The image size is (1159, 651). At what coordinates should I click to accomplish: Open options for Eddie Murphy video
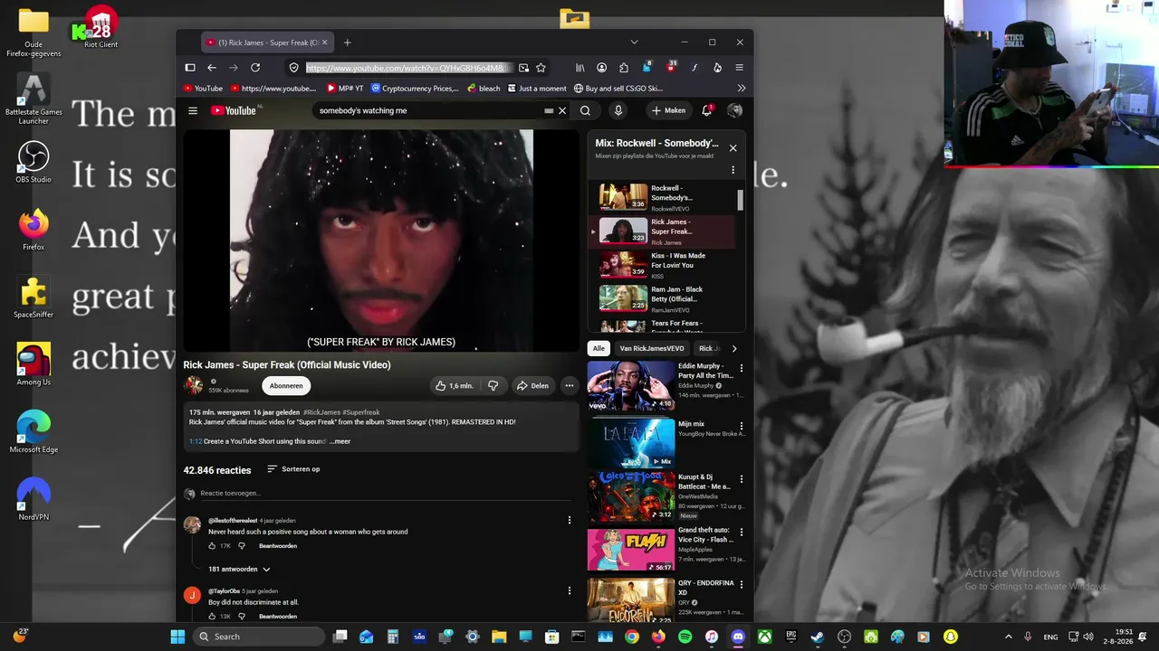742,369
